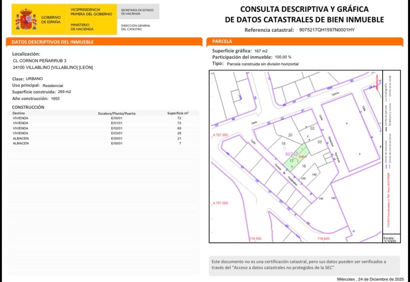
Task: Click the 'Localización:' label
Action: point(26,54)
